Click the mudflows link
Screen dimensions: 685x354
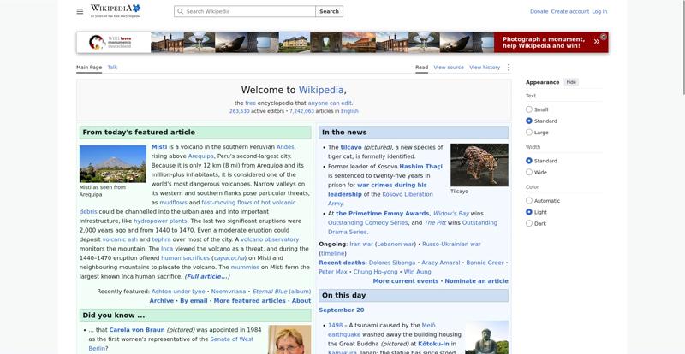[x=174, y=203]
